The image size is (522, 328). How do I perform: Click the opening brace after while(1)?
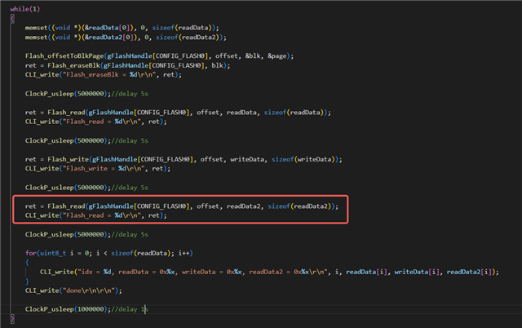point(12,18)
